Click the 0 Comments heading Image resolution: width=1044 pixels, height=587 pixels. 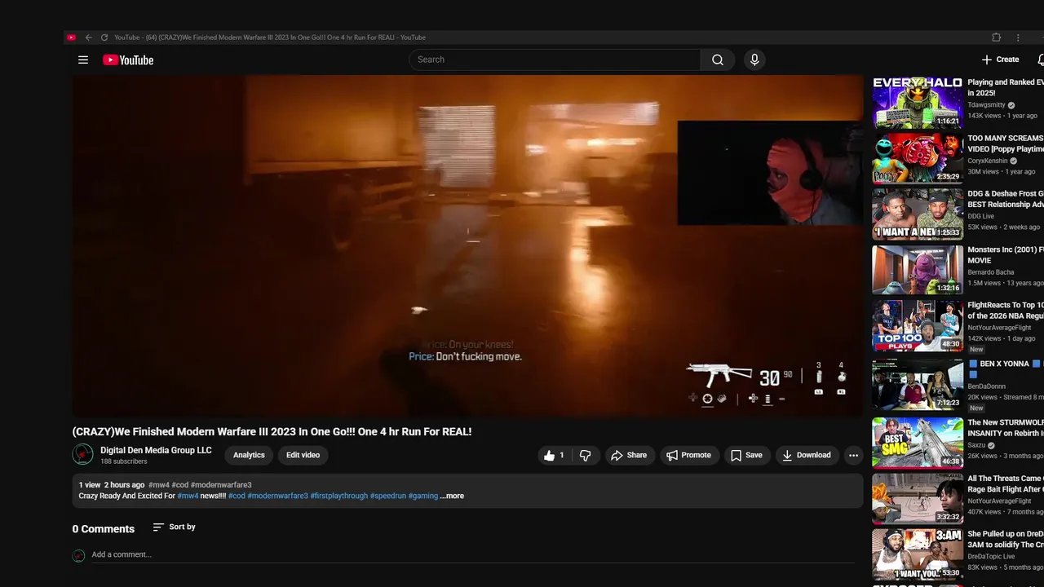point(104,529)
